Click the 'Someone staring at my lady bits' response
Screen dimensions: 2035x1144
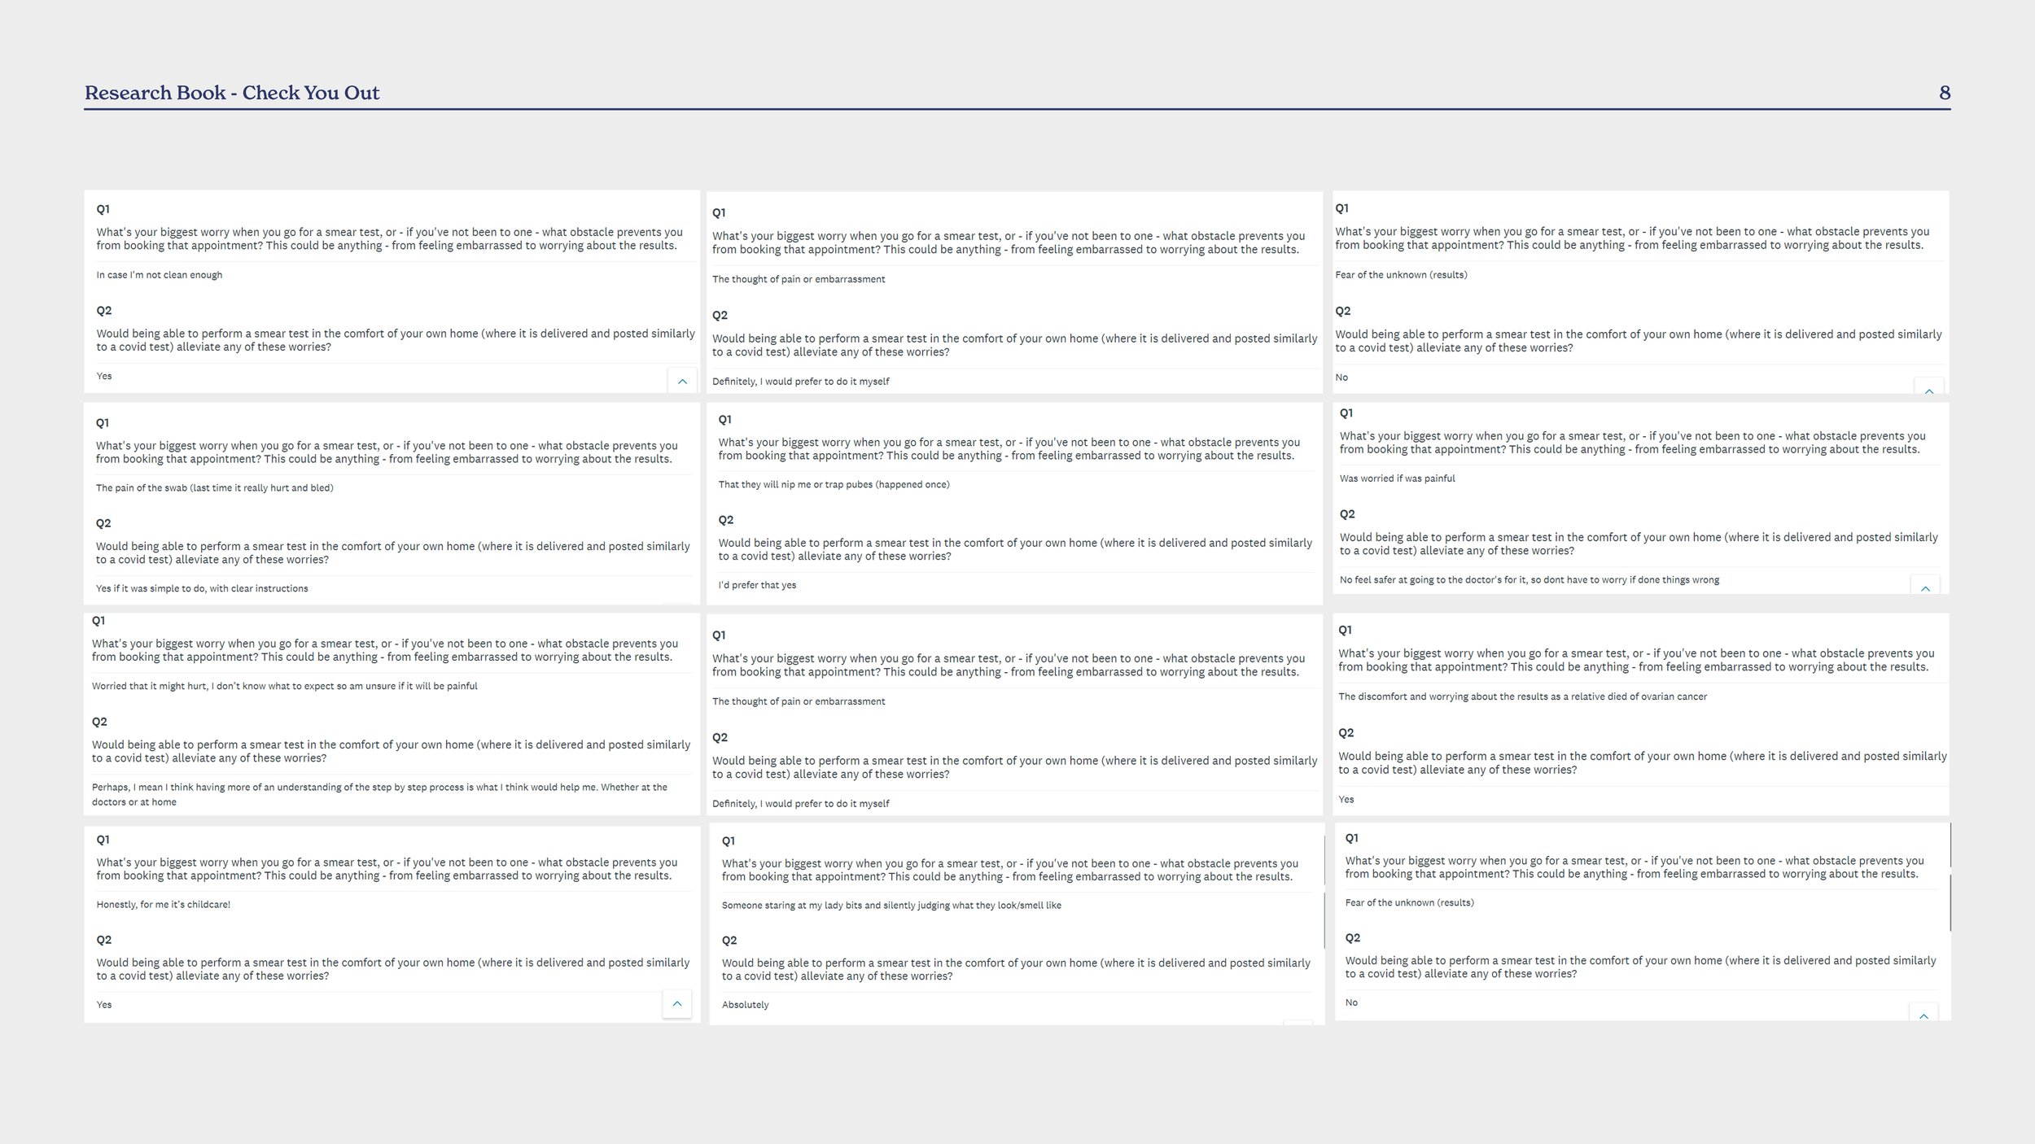click(891, 906)
